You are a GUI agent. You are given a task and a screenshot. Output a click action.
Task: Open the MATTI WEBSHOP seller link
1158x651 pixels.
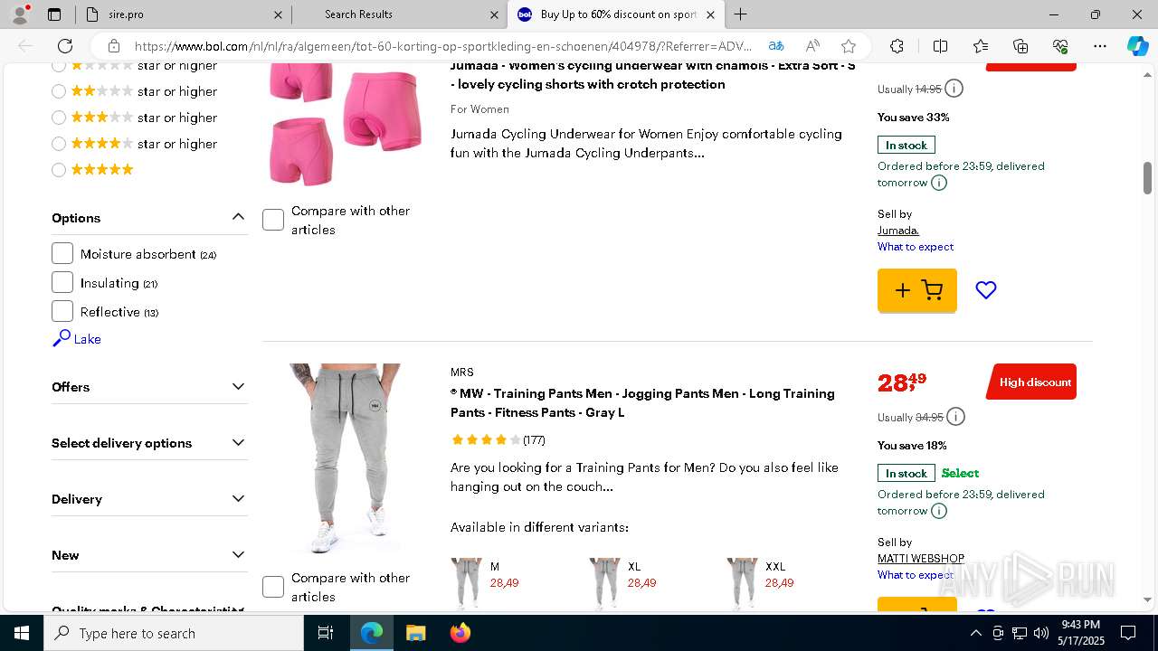[921, 559]
